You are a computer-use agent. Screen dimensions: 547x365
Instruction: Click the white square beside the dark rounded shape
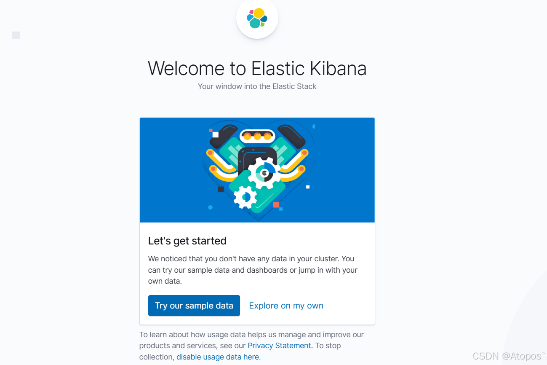pyautogui.click(x=216, y=134)
